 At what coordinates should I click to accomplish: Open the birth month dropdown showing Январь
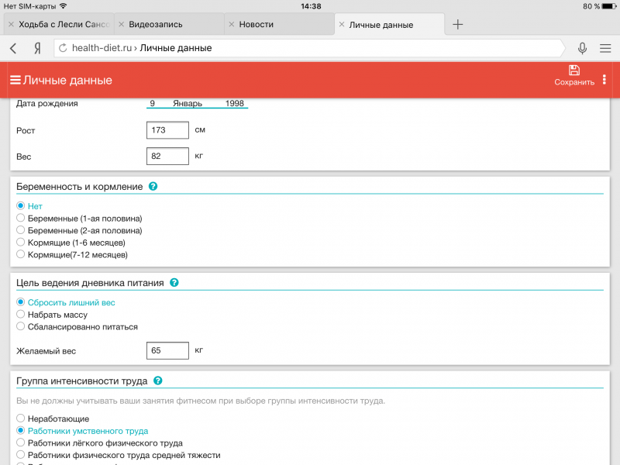(188, 103)
